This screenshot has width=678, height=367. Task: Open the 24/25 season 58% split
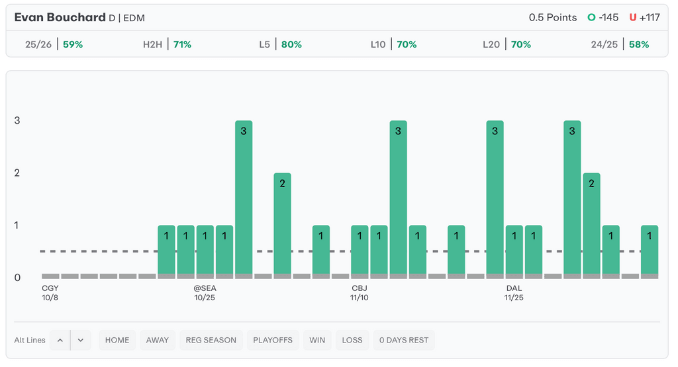point(620,44)
